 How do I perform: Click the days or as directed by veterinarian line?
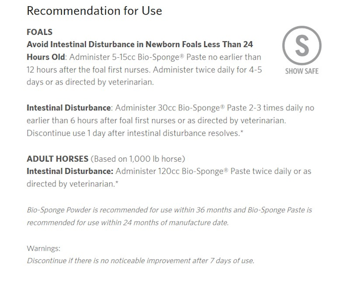90,82
